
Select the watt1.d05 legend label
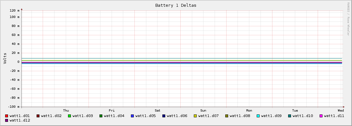(145, 116)
